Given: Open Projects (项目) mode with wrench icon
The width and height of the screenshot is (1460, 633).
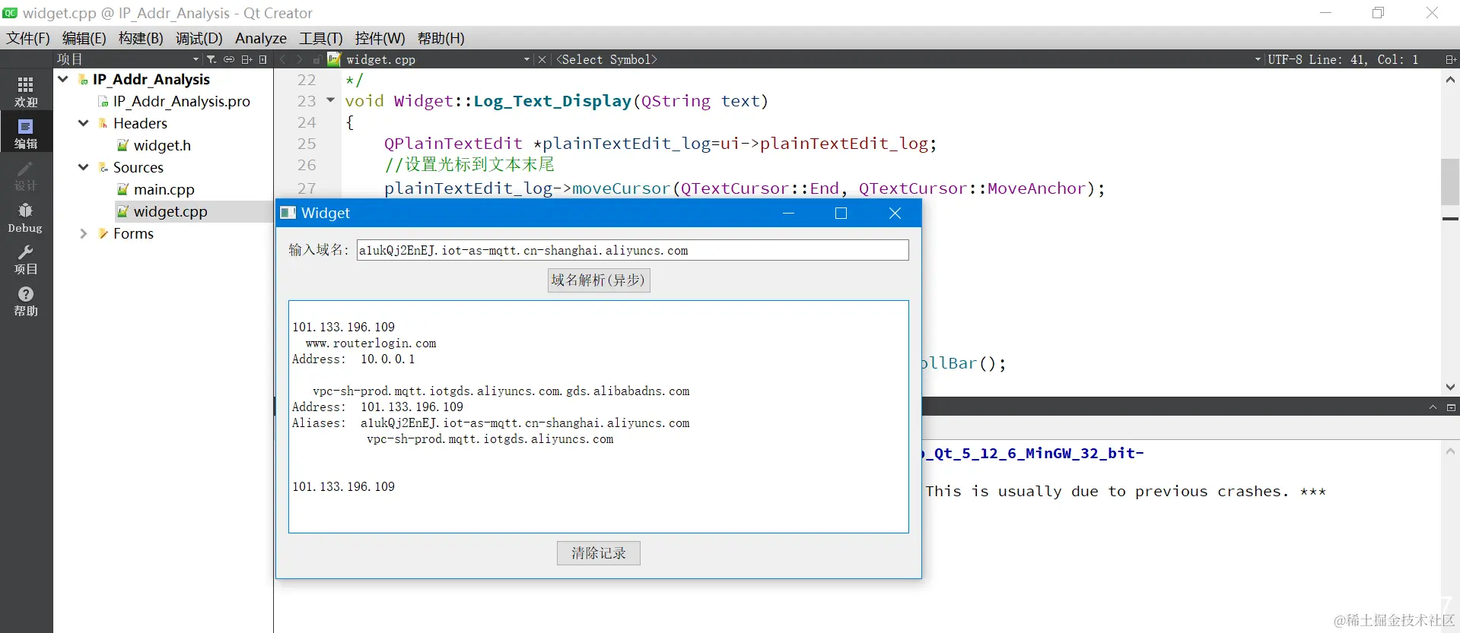Looking at the screenshot, I should [26, 259].
